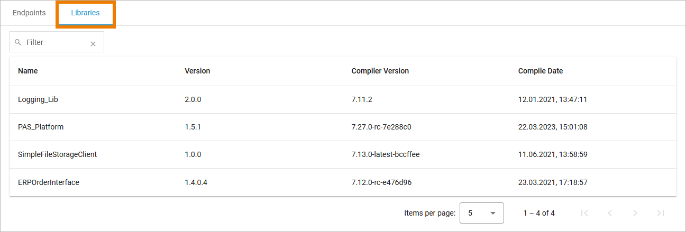Click the Compiler Version column header
Image resolution: width=686 pixels, height=232 pixels.
point(380,71)
